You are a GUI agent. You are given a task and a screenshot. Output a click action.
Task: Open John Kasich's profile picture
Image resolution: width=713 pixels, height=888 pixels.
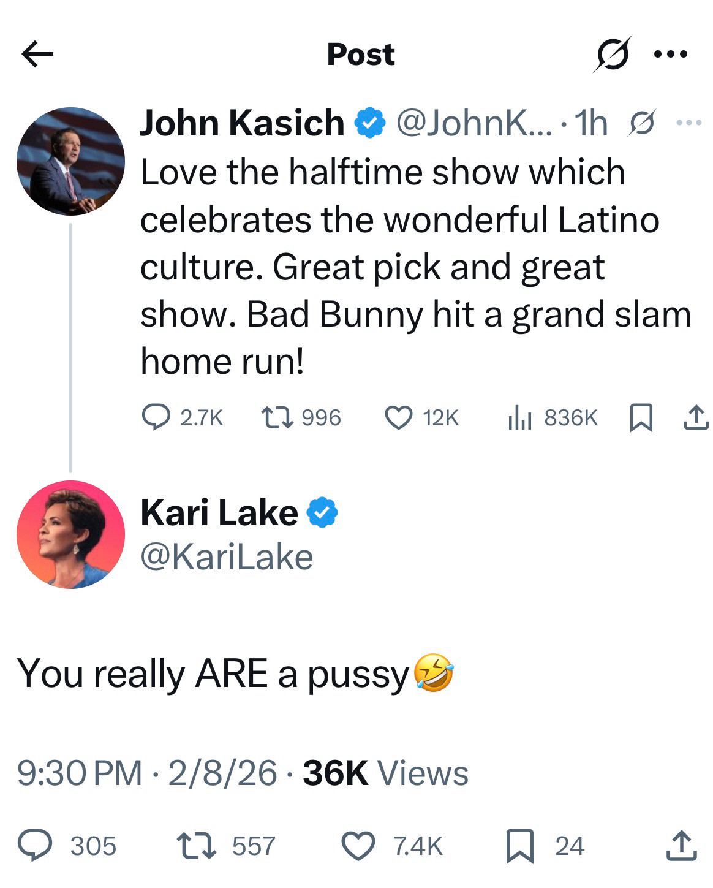[x=70, y=161]
